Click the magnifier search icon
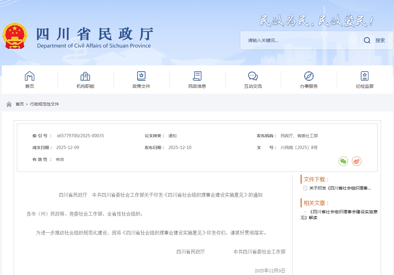This screenshot has width=394, height=275. [x=367, y=41]
